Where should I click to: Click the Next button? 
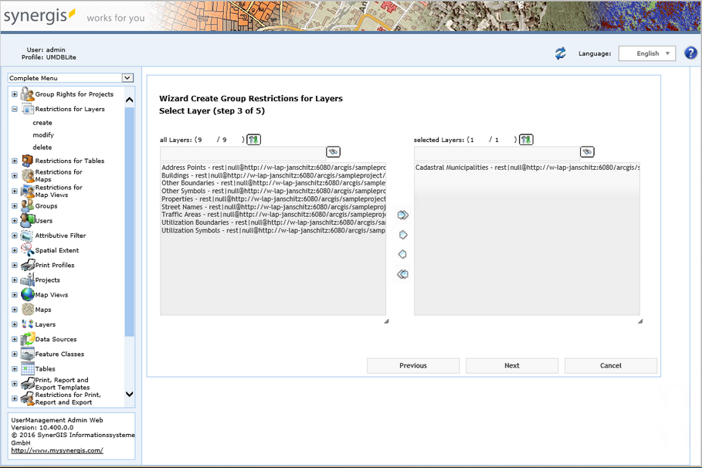click(x=511, y=365)
